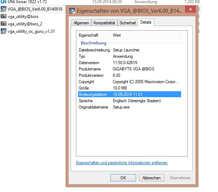Select the Originaldateiname Setup.exe row
Viewport: 218px width, 192px height.
(x=130, y=107)
